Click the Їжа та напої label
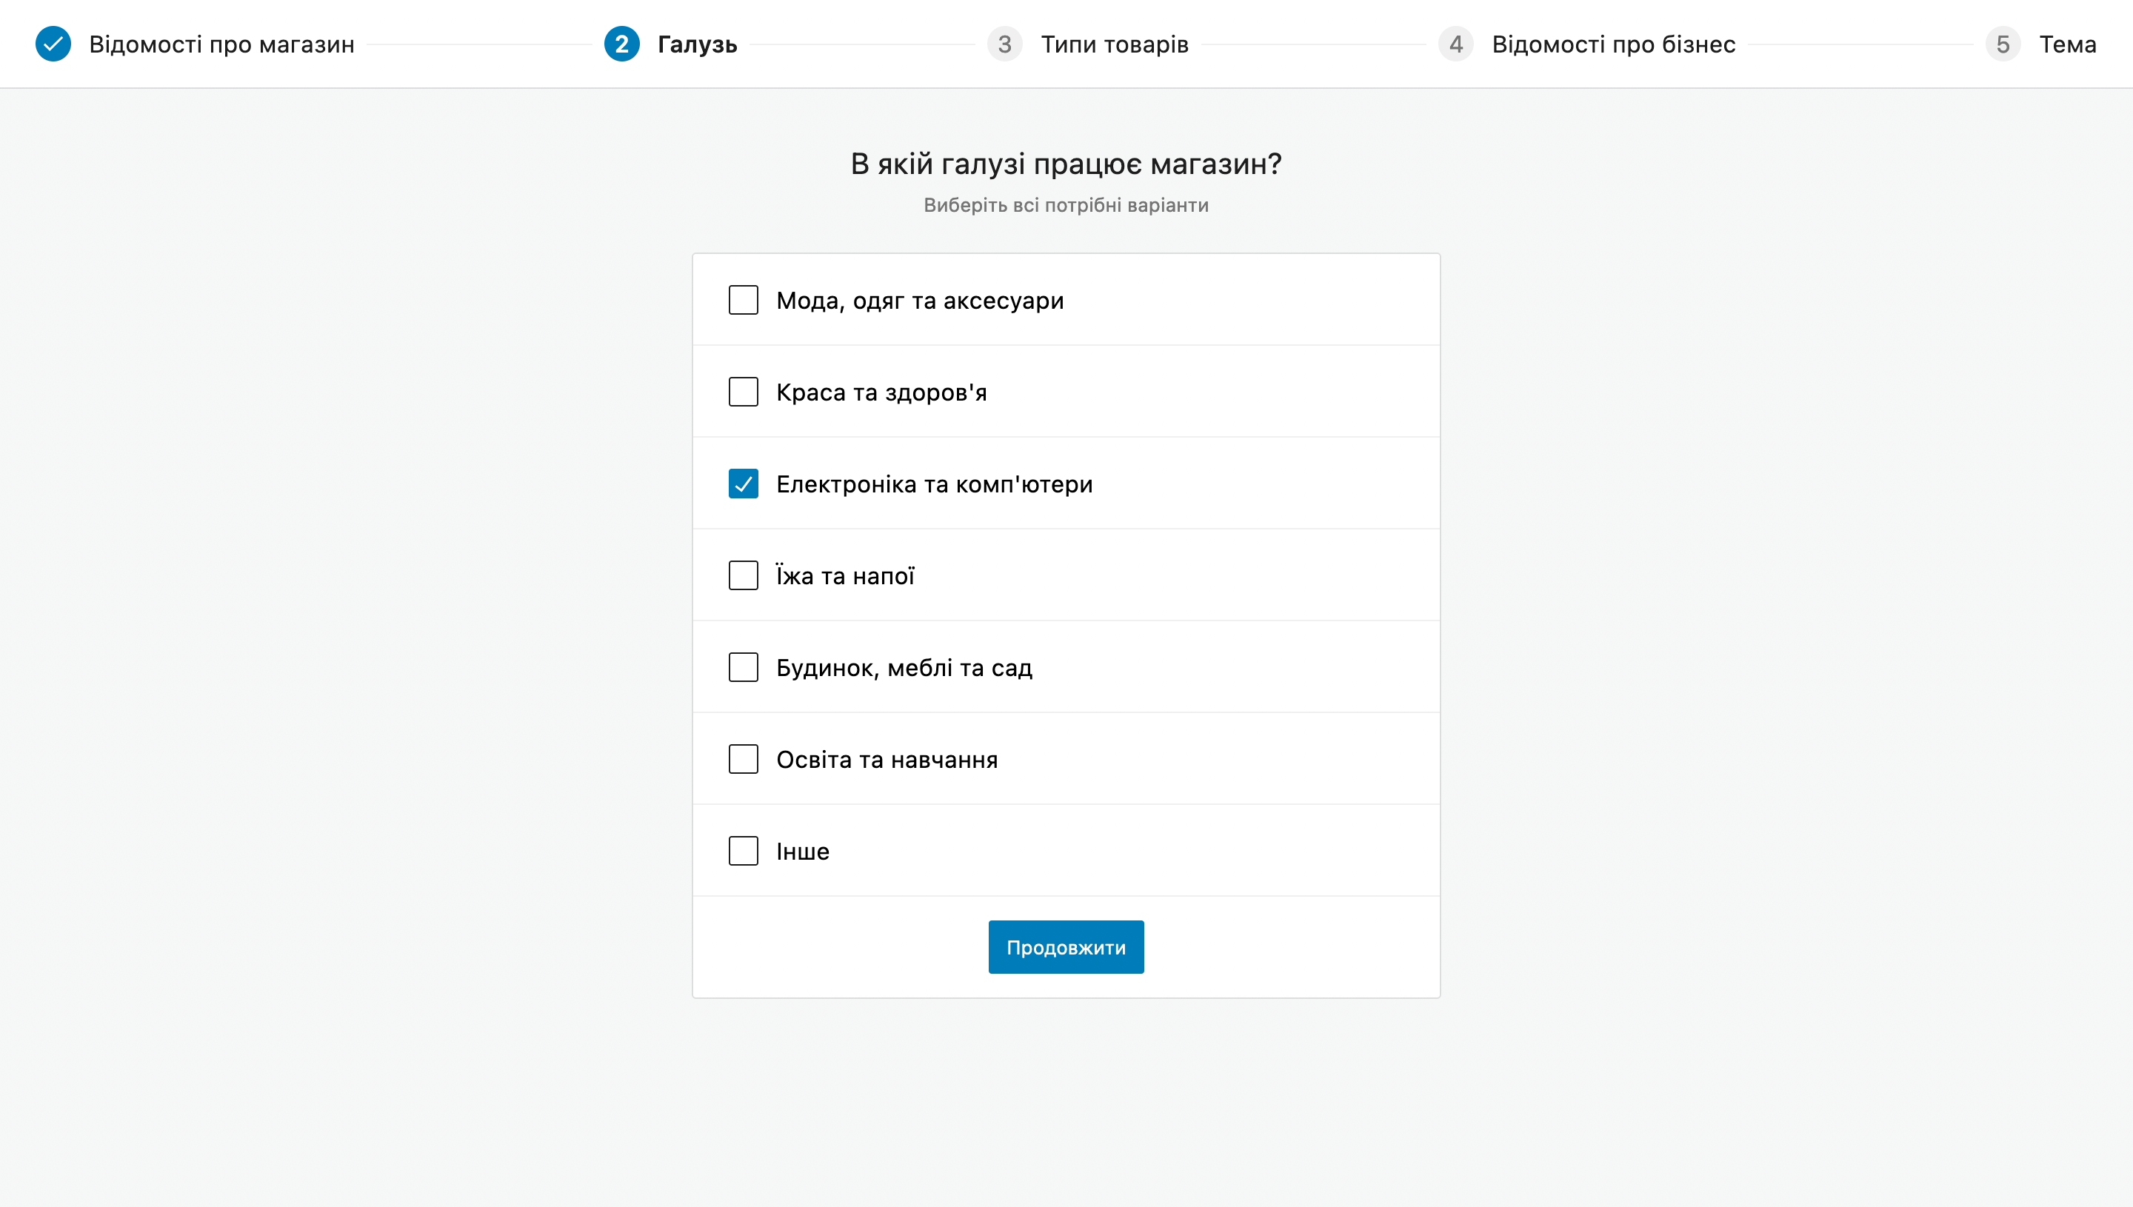The height and width of the screenshot is (1207, 2133). (845, 575)
